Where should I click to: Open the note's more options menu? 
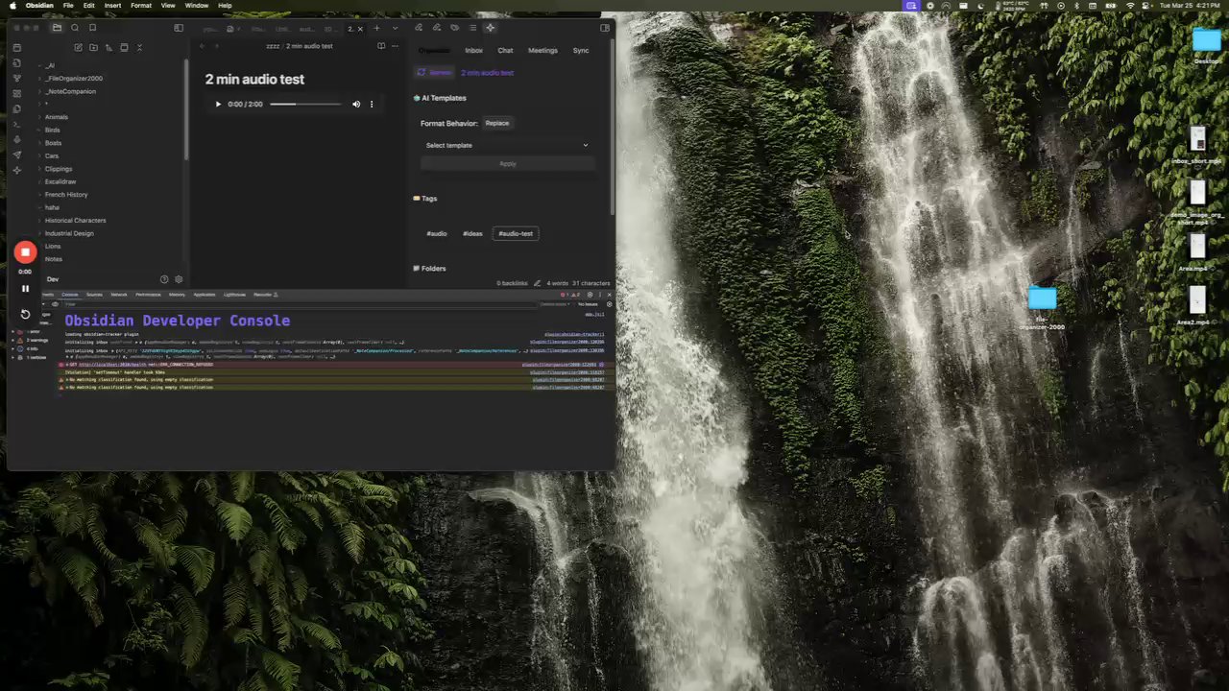coord(396,46)
